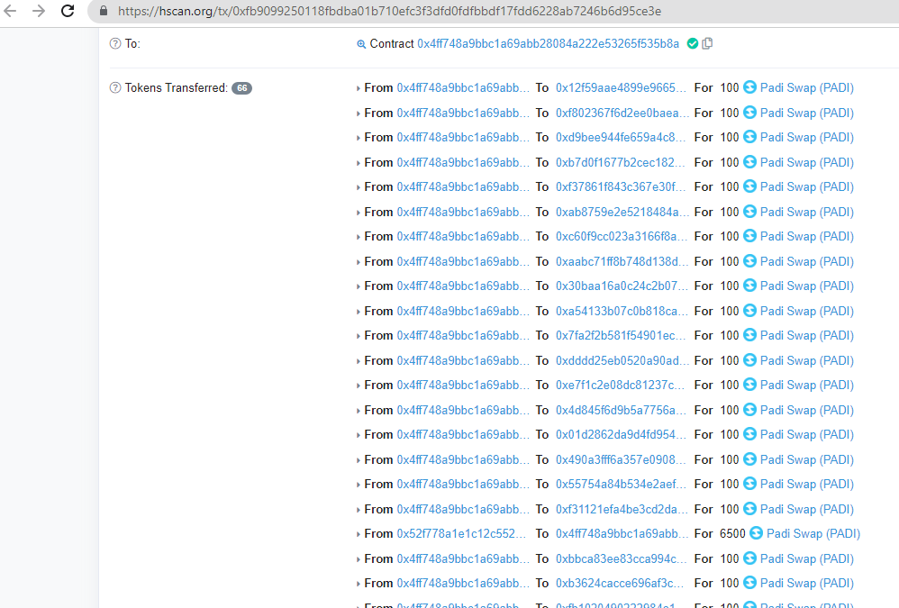
Task: Open Padi Swap (PADI) link in 0x4d845f6d9b row
Action: tap(807, 411)
